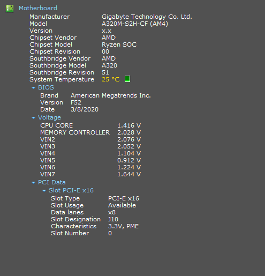
Task: Click the Voltage heading label
Action: [49, 117]
